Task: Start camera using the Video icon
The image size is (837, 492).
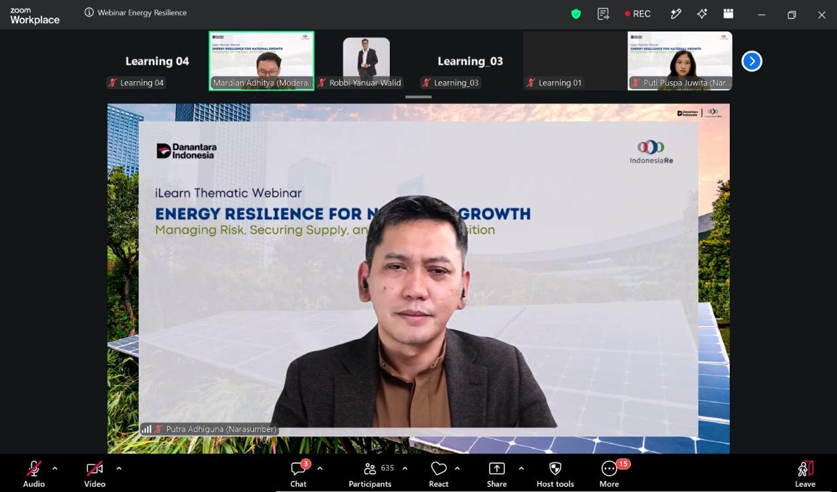Action: 95,468
